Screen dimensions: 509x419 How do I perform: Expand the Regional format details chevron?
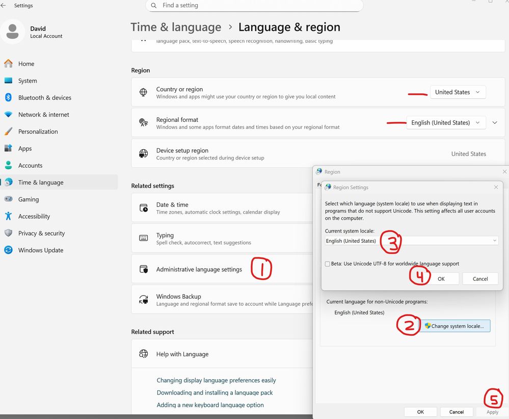495,122
